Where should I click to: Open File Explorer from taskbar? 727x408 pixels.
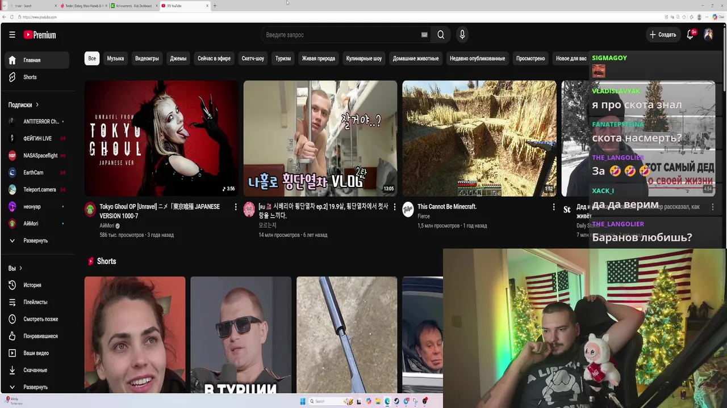(378, 401)
